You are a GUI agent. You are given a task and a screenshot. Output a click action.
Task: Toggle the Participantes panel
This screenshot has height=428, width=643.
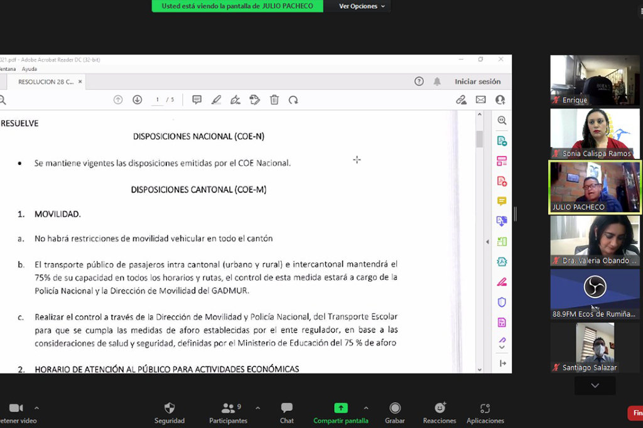click(228, 409)
